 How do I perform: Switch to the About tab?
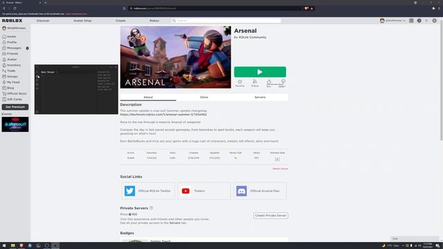(x=148, y=98)
